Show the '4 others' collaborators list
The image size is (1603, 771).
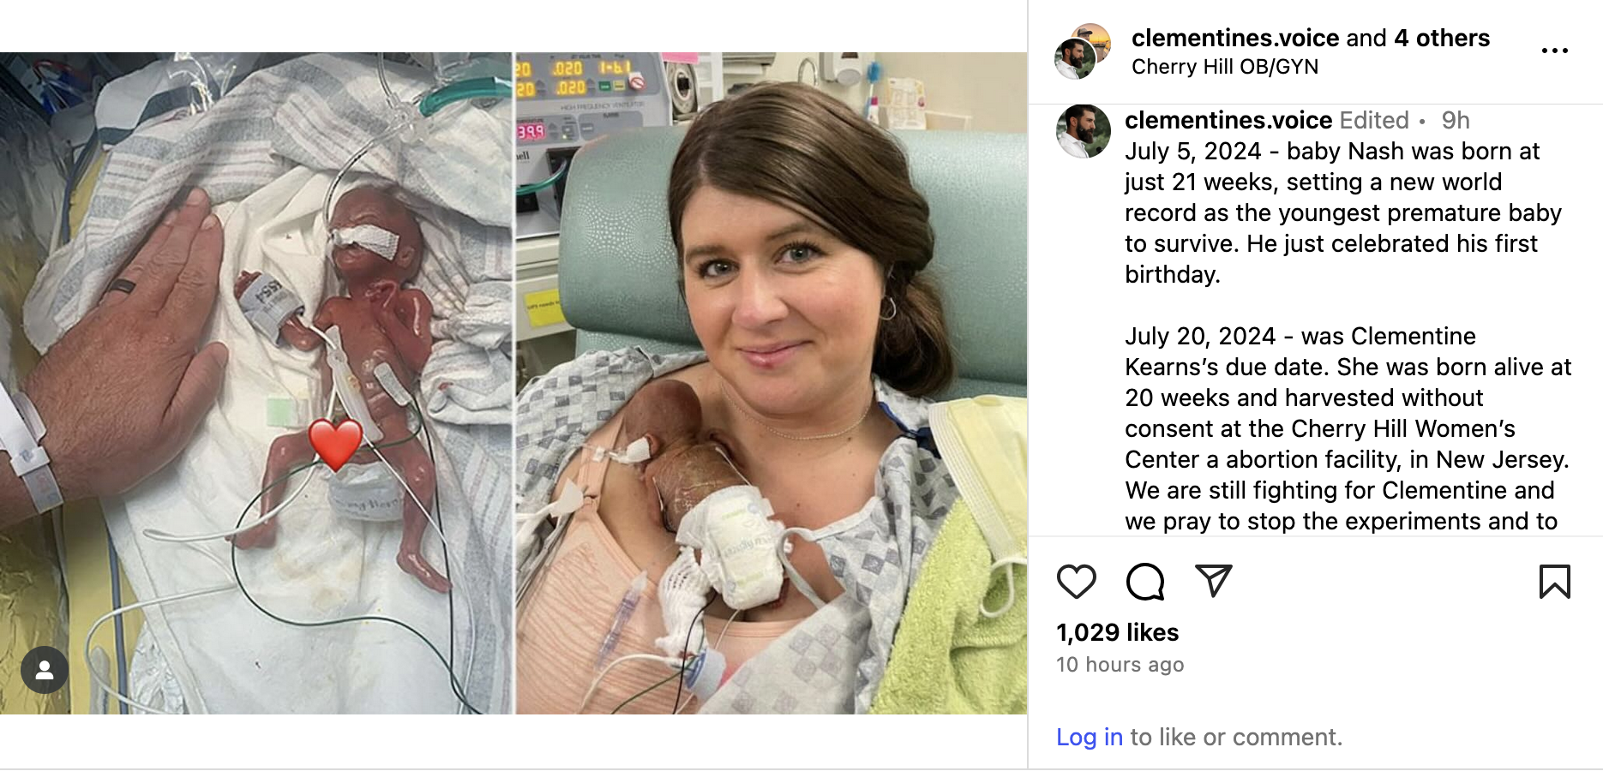[1442, 38]
